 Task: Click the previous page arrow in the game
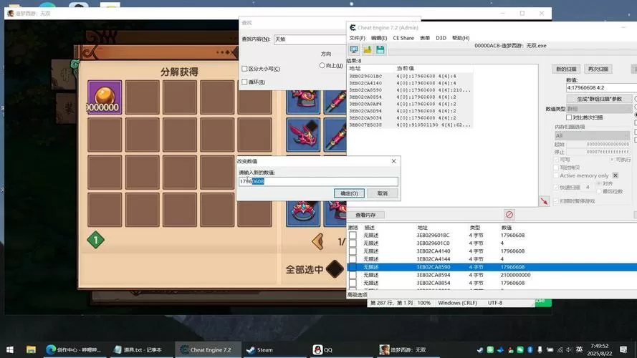pyautogui.click(x=317, y=241)
